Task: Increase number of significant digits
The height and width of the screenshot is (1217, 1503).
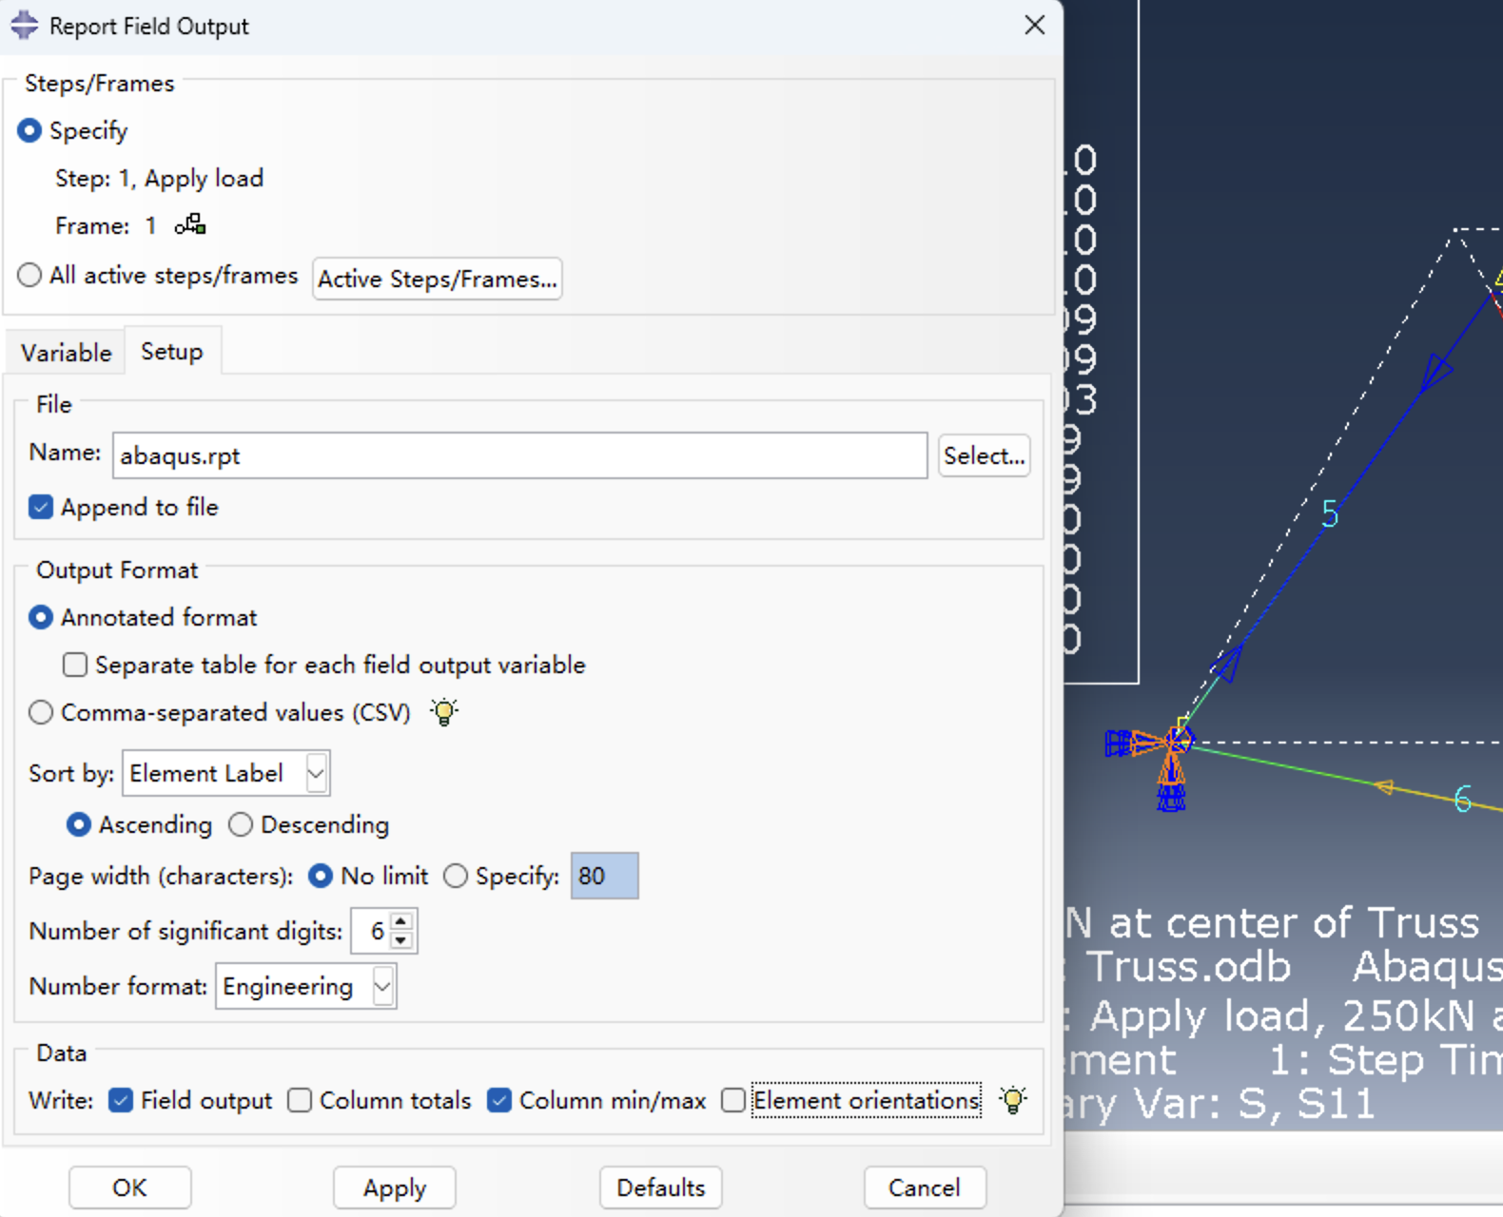Action: [x=401, y=921]
